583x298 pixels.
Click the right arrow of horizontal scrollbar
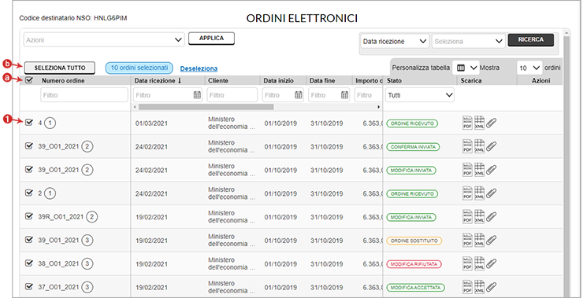[378, 107]
